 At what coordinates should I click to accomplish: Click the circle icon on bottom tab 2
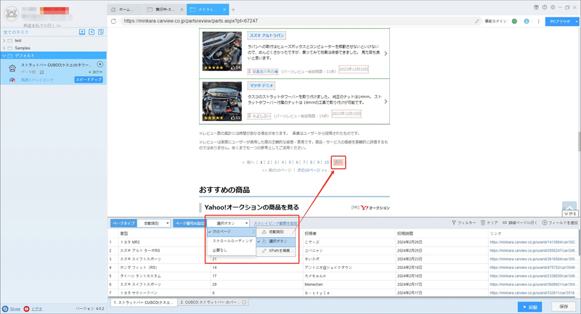tap(244, 302)
